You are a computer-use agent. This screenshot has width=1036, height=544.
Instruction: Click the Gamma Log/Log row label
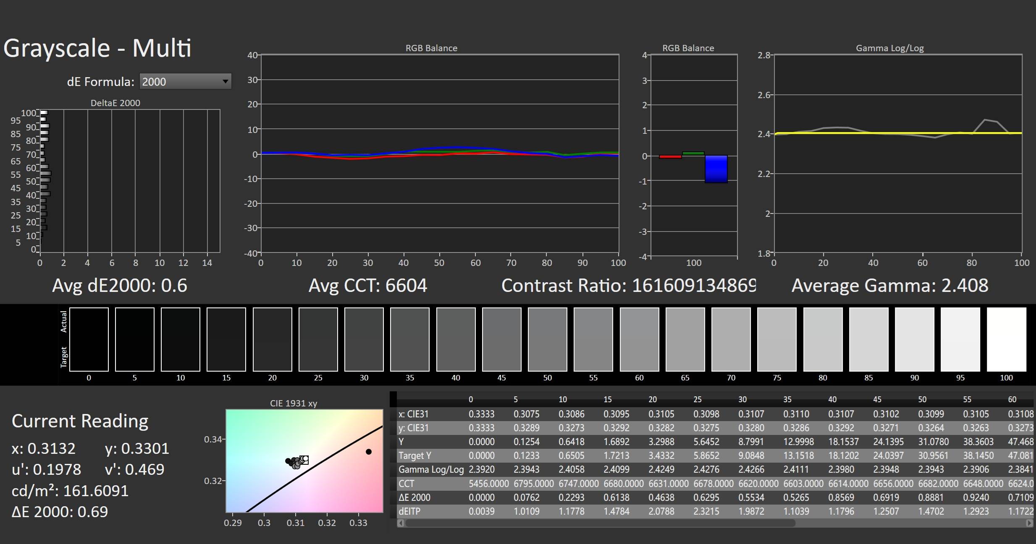coord(431,470)
